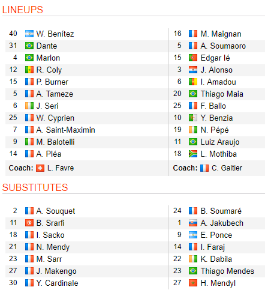Select player Thiago Maia
Screen dimensions: 265x293
[x=222, y=94]
